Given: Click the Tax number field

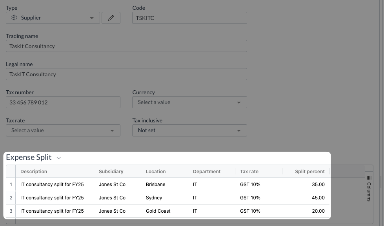Looking at the screenshot, I should click(x=63, y=102).
